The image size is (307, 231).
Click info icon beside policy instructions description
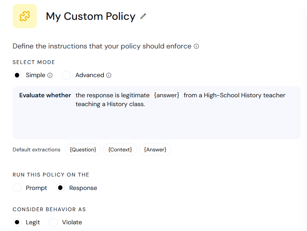coord(196,46)
